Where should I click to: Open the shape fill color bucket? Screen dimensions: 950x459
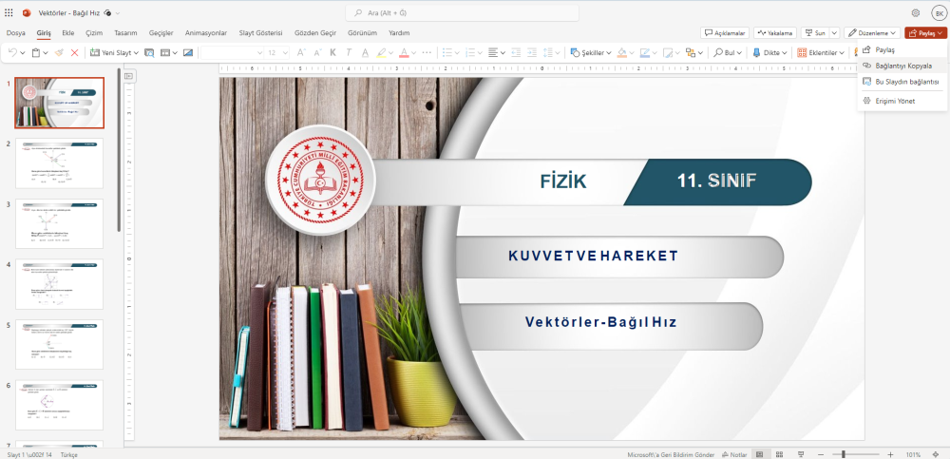pyautogui.click(x=621, y=53)
